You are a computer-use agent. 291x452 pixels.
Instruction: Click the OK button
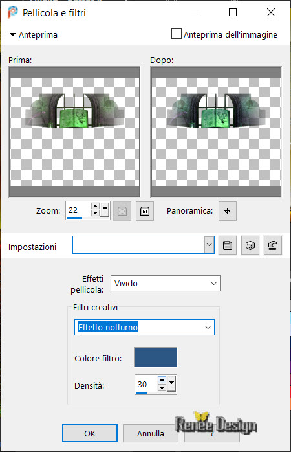point(90,433)
